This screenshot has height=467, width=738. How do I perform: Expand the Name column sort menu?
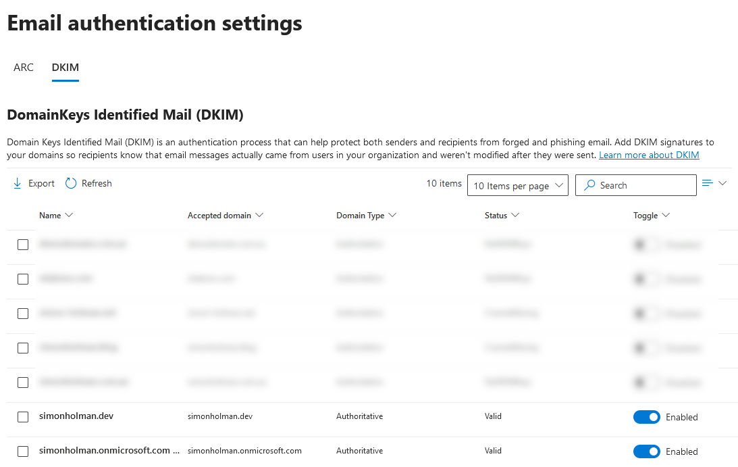pos(70,215)
